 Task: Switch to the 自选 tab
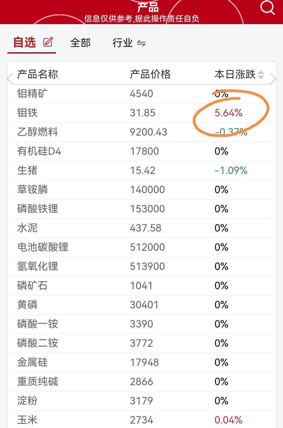pyautogui.click(x=24, y=42)
